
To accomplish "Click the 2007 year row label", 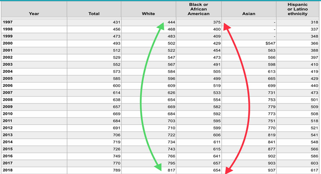I will [7, 93].
